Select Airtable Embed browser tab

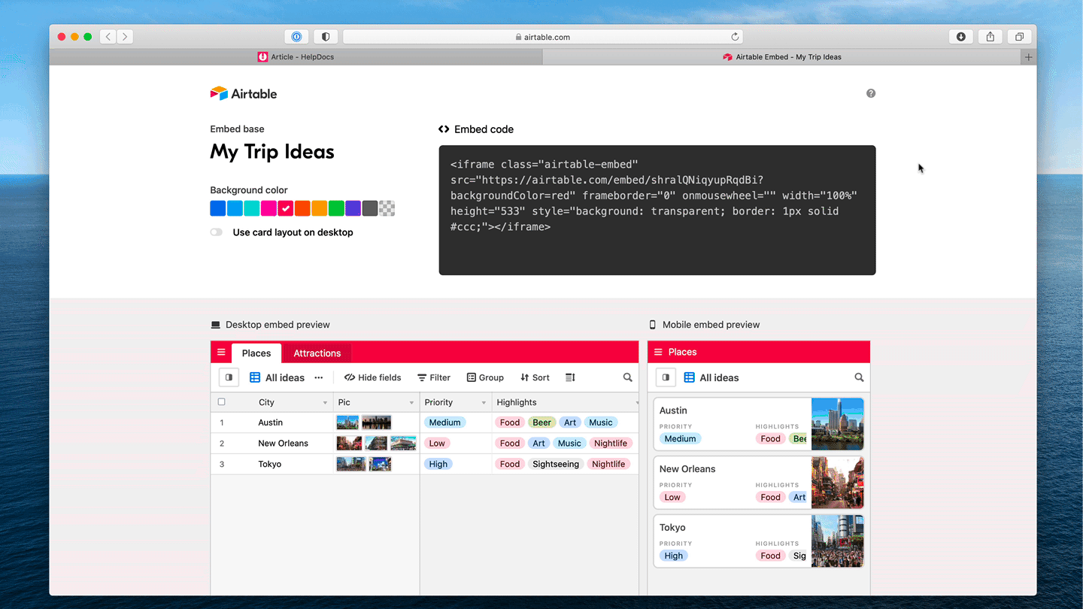point(781,57)
